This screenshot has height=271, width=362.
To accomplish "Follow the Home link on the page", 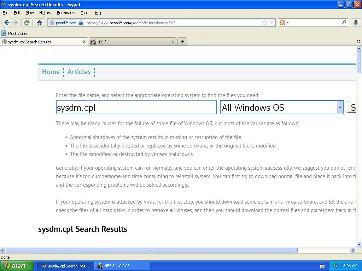I will (x=51, y=72).
